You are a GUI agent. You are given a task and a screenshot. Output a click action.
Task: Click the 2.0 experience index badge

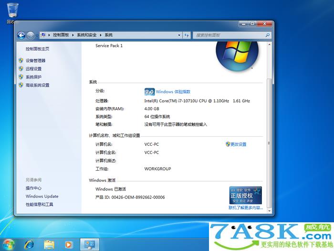(149, 92)
